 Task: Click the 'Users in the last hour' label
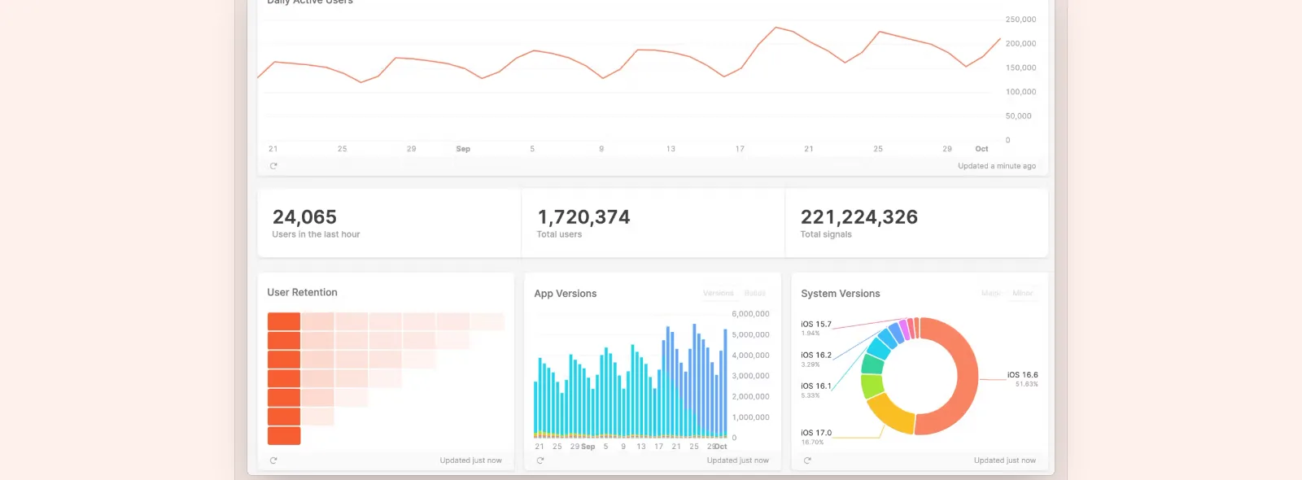tap(316, 234)
